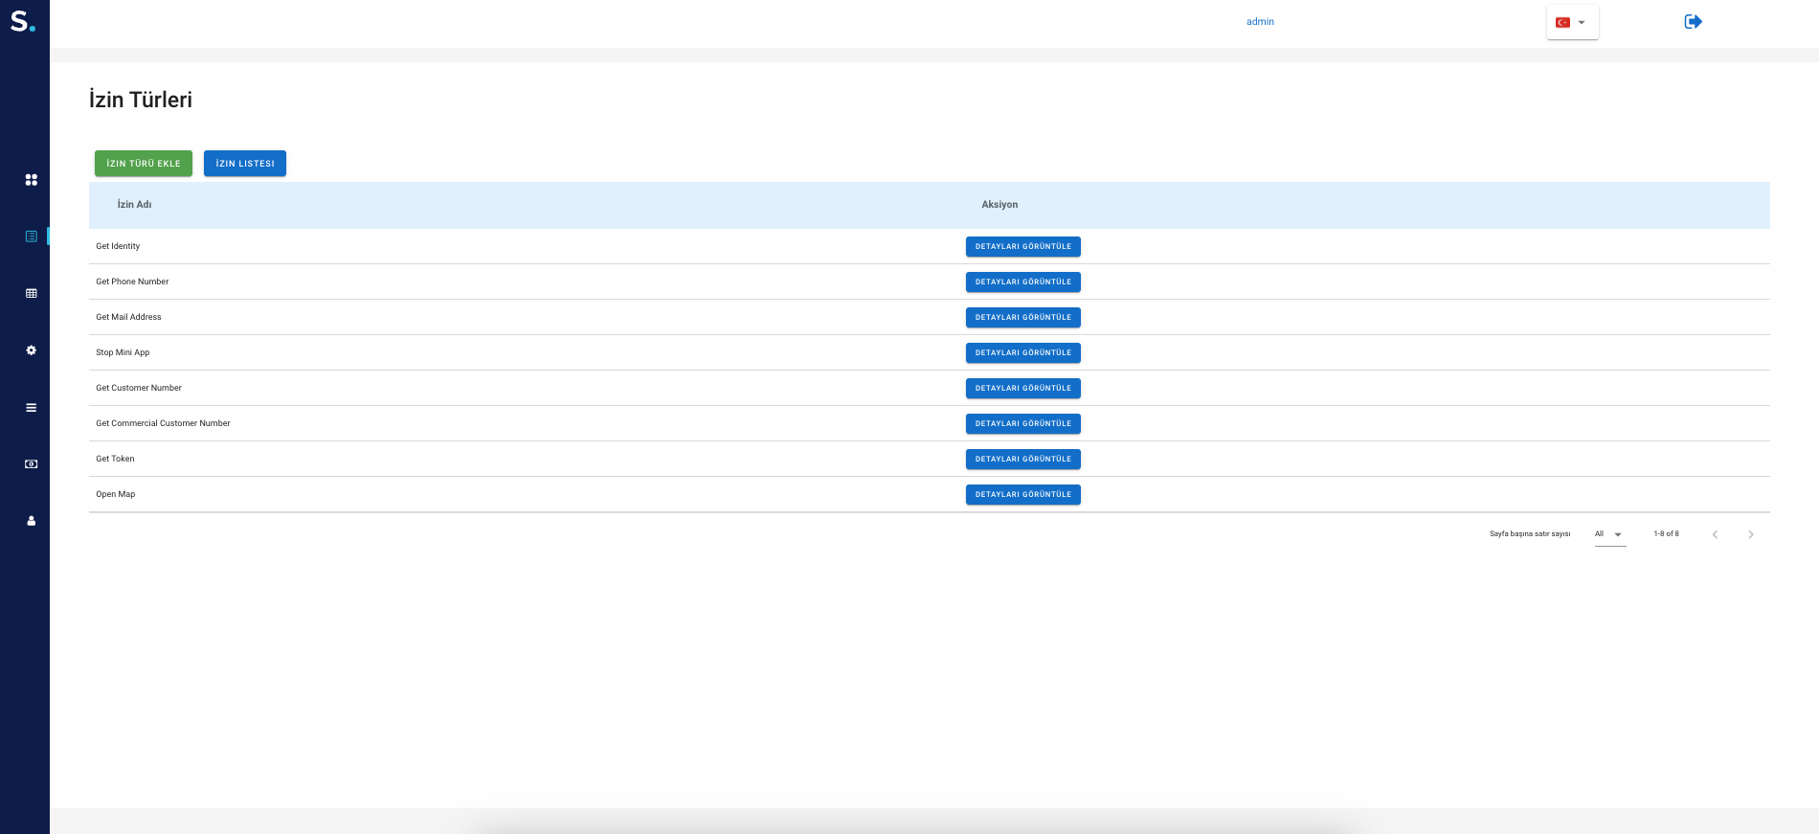This screenshot has width=1819, height=834.
Task: Open the table icon in sidebar
Action: coord(31,293)
